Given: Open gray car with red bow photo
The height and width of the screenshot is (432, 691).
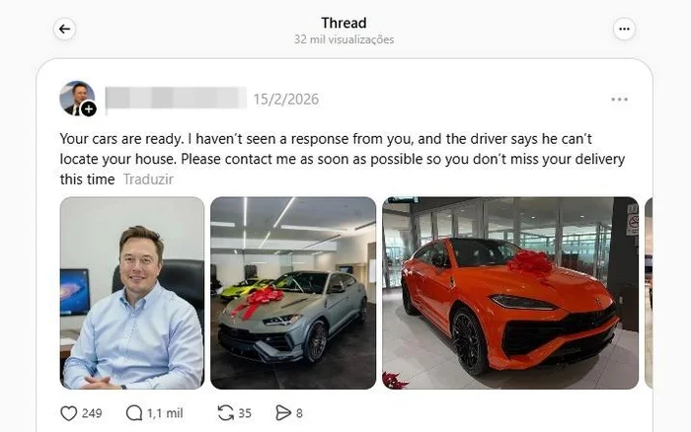Looking at the screenshot, I should point(293,293).
